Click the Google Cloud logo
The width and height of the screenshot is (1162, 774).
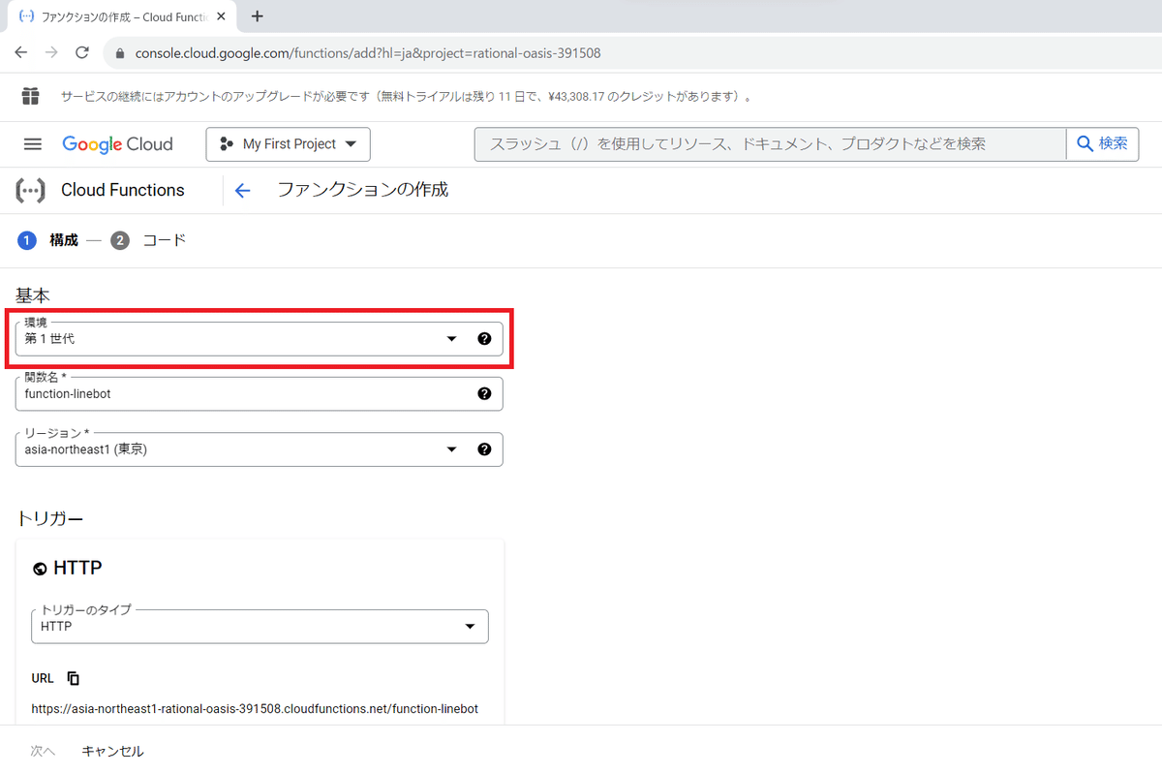coord(117,144)
